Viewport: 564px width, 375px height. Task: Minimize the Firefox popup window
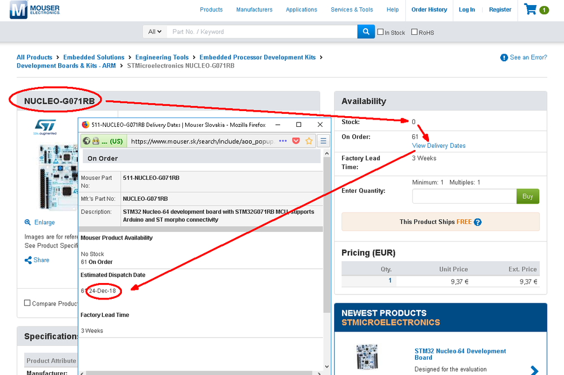click(278, 125)
